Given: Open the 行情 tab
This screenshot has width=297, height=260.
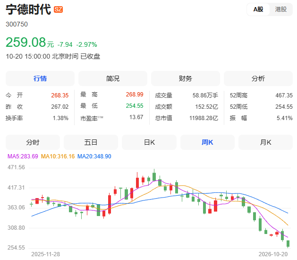Looking at the screenshot, I should [40, 78].
